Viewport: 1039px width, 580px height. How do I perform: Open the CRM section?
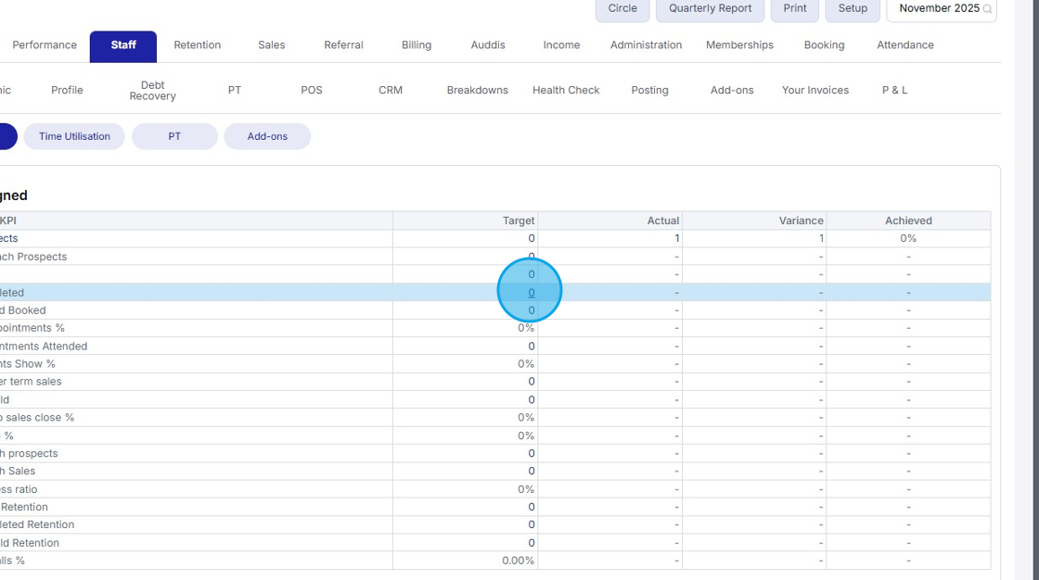click(391, 90)
